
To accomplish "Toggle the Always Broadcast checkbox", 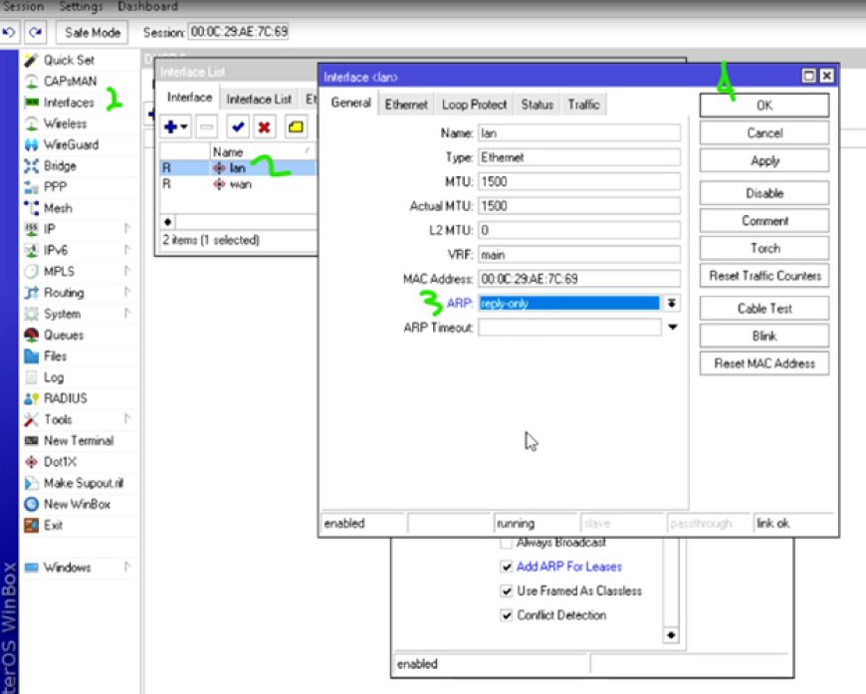I will pos(506,544).
